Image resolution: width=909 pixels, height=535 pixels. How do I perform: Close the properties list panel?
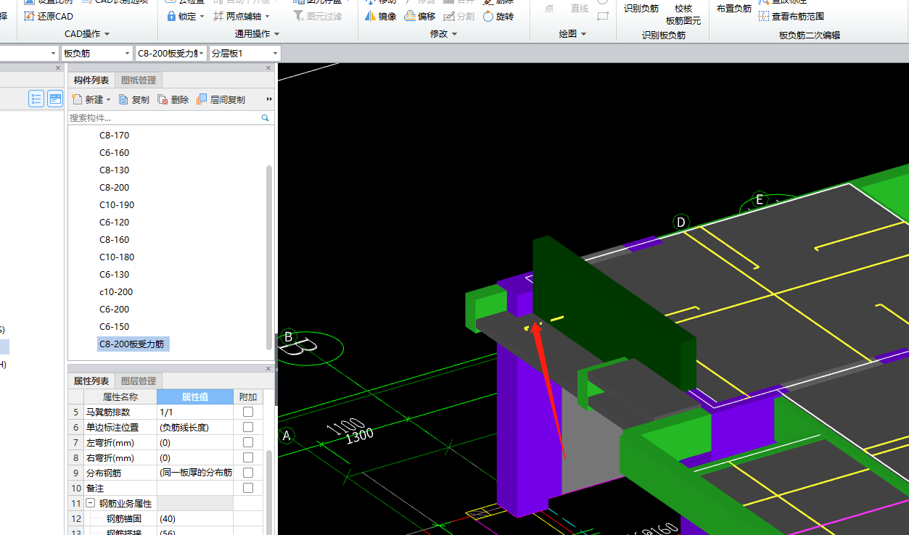(269, 369)
